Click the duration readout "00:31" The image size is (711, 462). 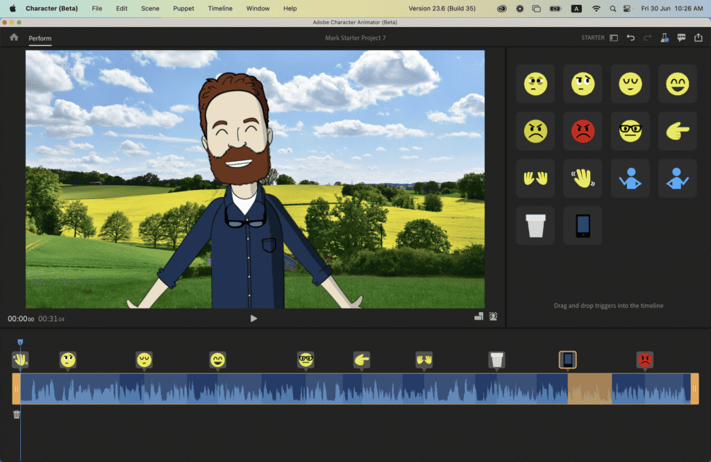(x=51, y=319)
